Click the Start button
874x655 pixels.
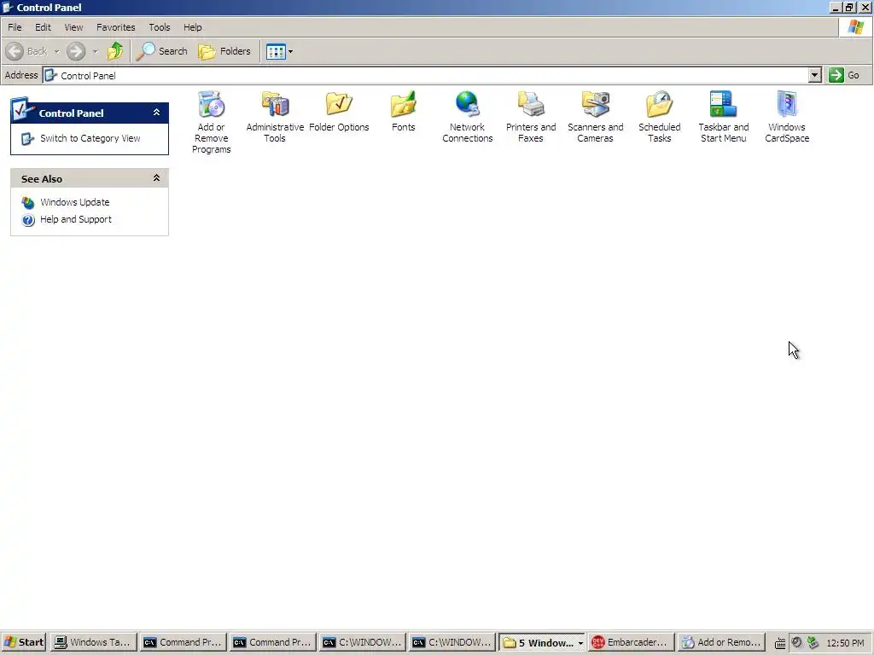[x=24, y=642]
